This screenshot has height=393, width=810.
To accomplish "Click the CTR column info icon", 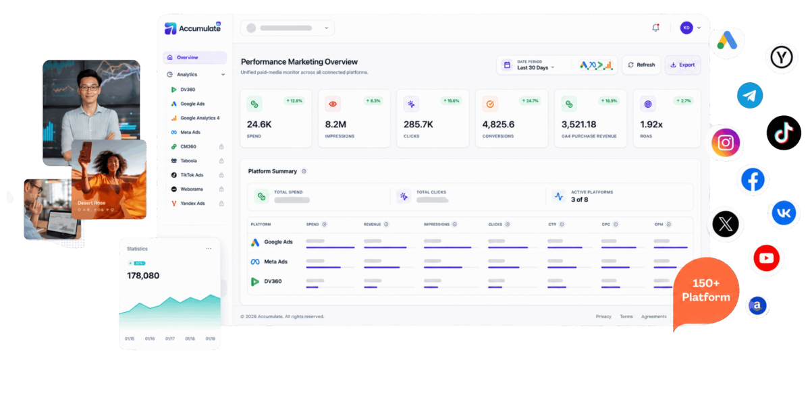I will pos(561,224).
